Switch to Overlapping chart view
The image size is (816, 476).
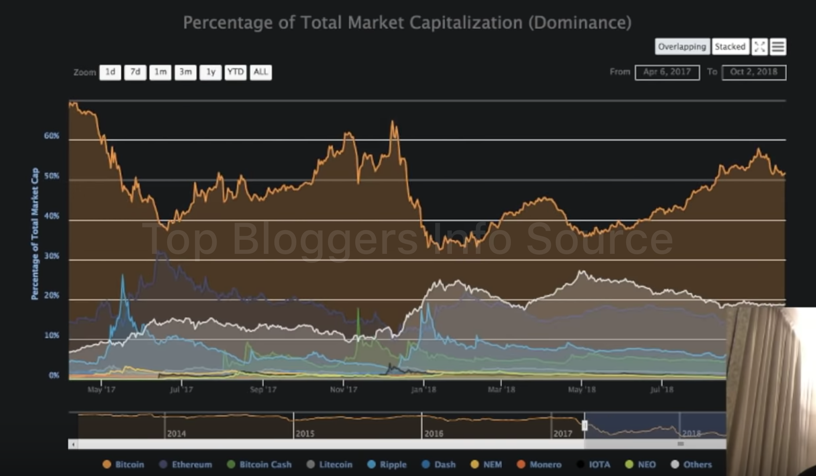(682, 47)
